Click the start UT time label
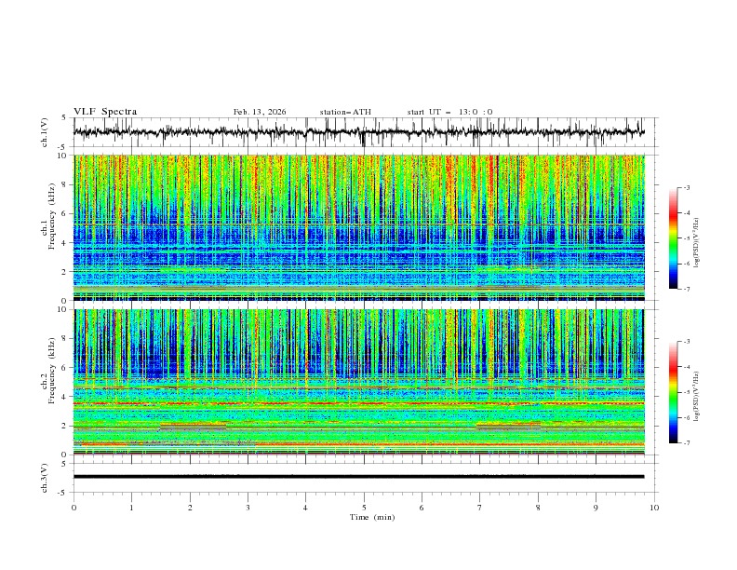The image size is (737, 570). (449, 112)
